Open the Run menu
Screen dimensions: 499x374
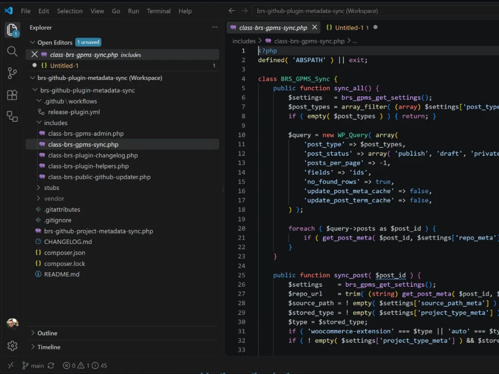pos(134,11)
